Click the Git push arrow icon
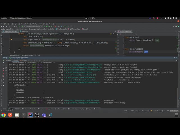 tap(66, 26)
